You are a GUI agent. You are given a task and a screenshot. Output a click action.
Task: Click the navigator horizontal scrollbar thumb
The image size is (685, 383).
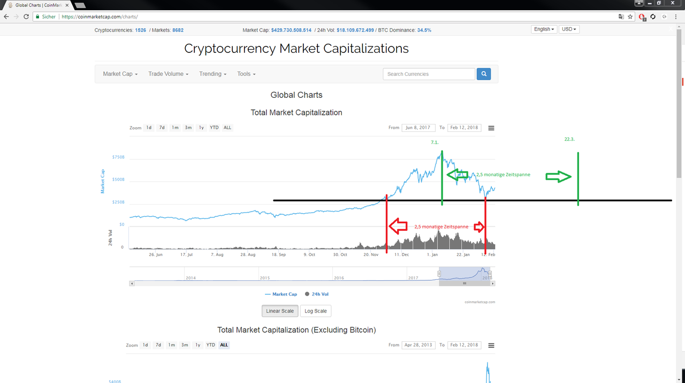coord(465,283)
